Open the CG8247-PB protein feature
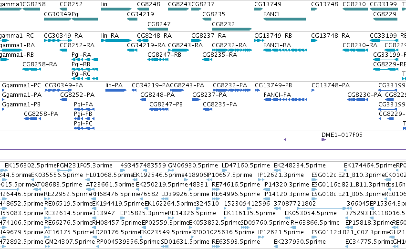Viewport: 406px width, 249px height. [159, 109]
